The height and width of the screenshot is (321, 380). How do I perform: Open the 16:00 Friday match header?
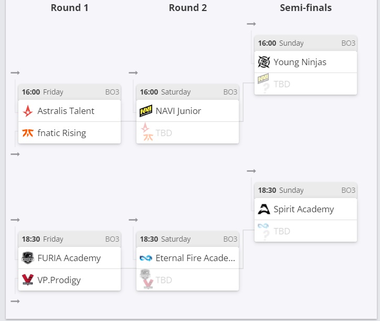pos(69,92)
